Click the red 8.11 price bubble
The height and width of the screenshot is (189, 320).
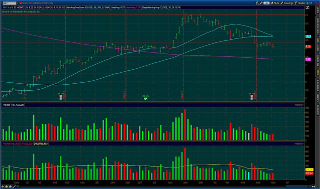308,46
